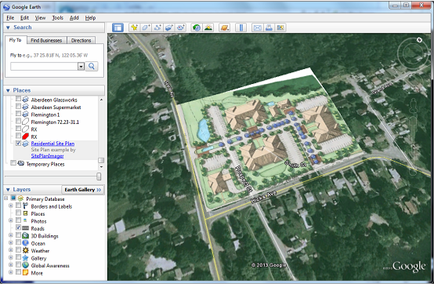This screenshot has width=434, height=284.
Task: Email the view with the envelope icon
Action: (x=258, y=27)
